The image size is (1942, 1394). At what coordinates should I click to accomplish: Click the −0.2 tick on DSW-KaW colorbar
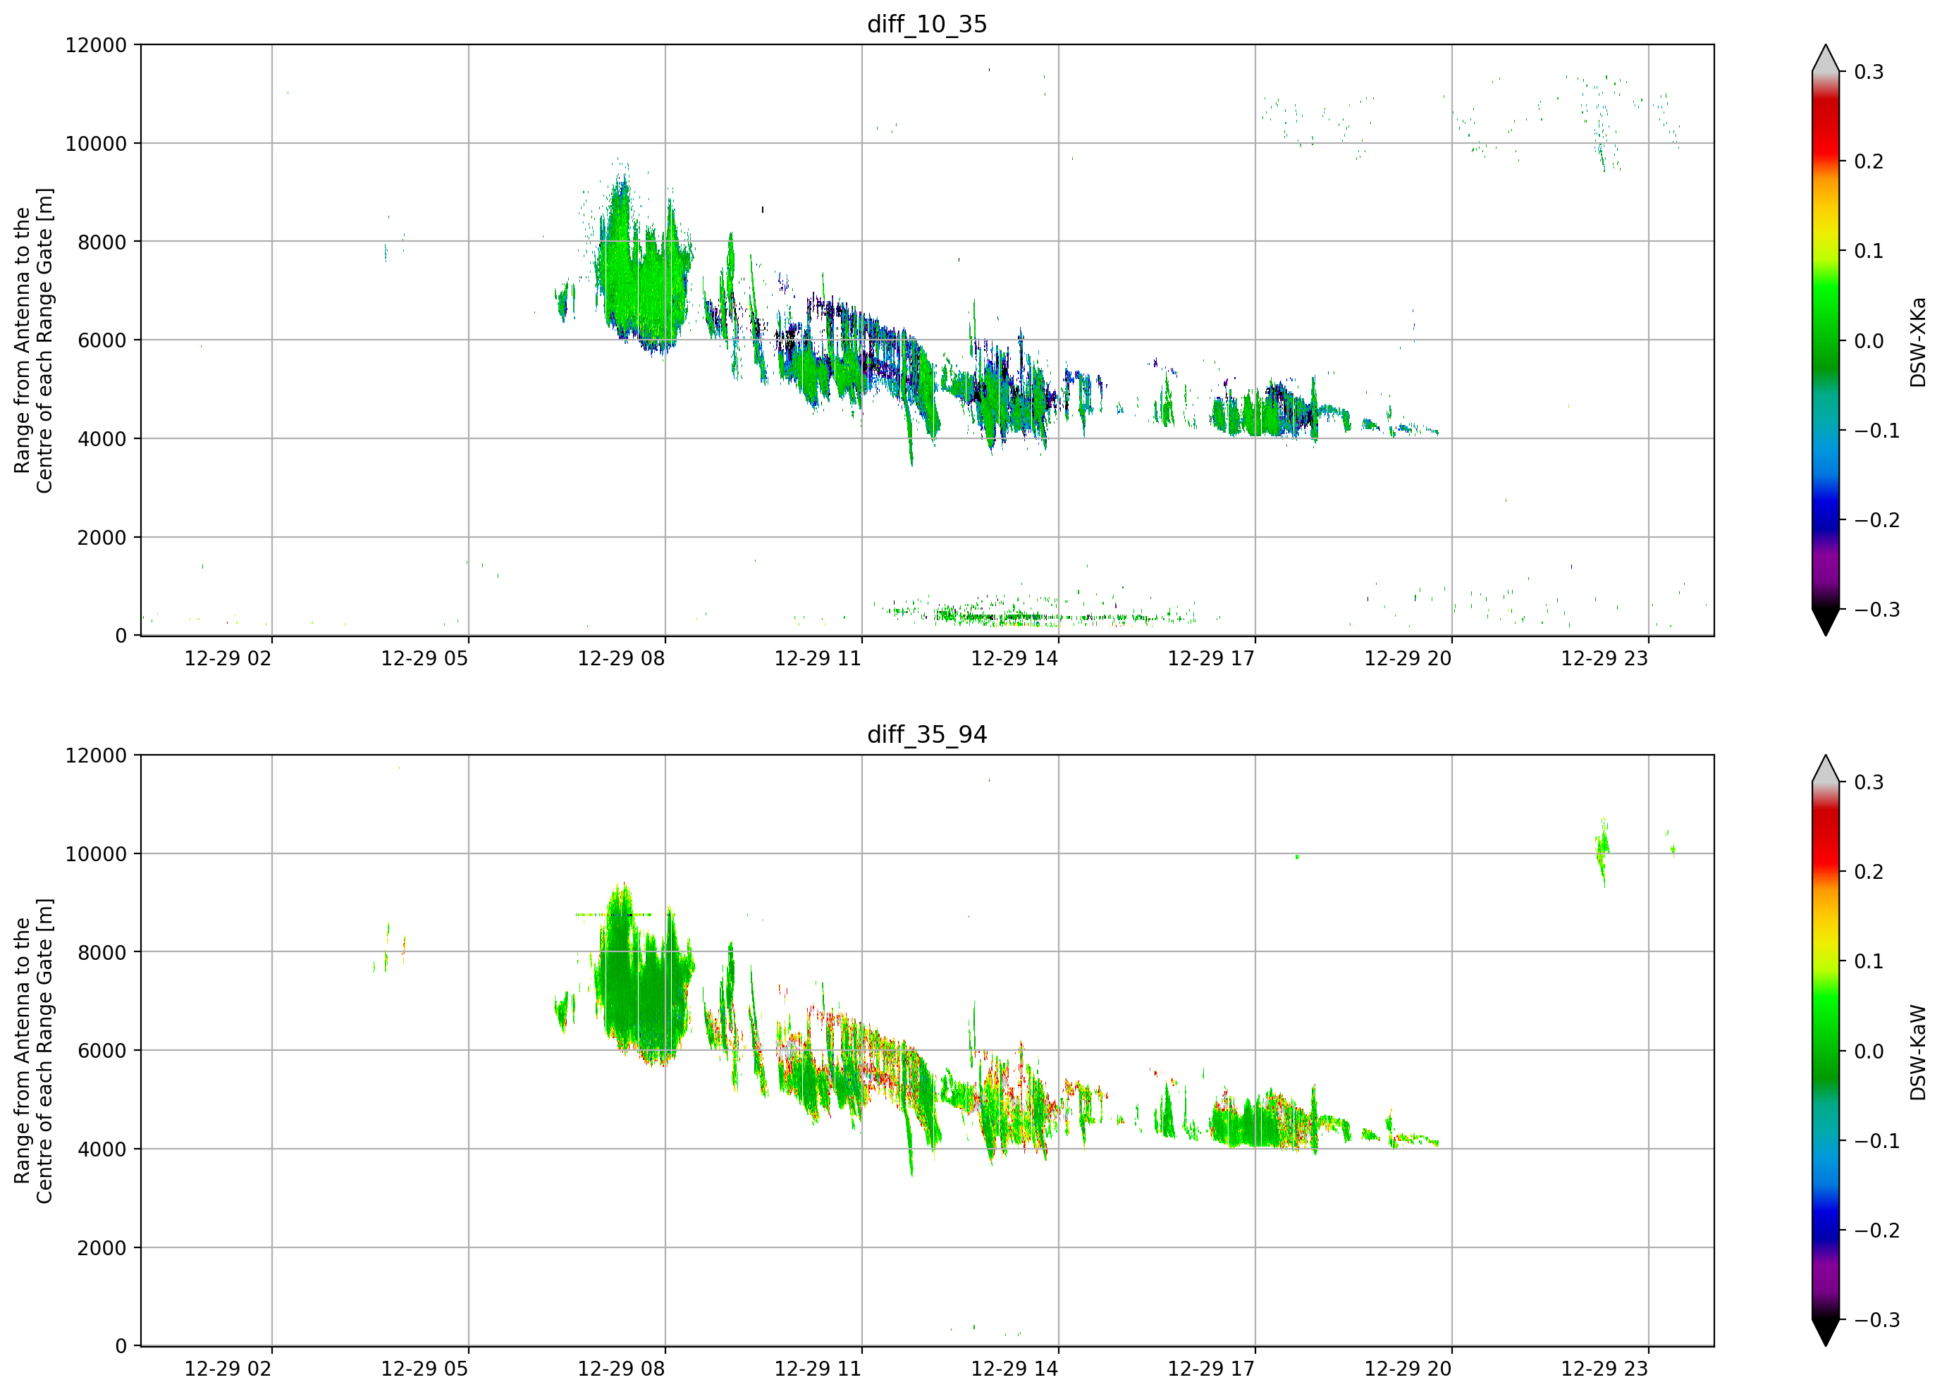1877,1231
